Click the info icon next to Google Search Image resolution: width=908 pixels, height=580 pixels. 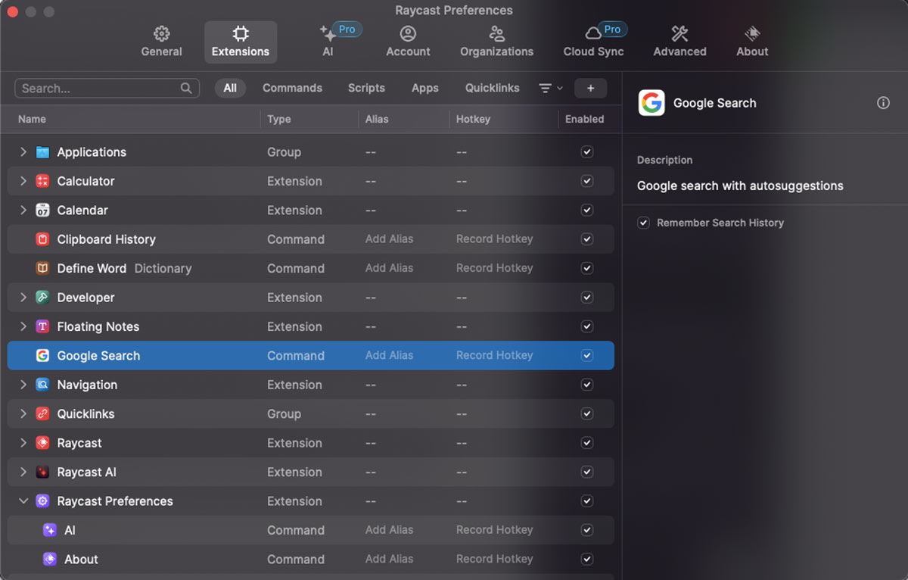882,103
